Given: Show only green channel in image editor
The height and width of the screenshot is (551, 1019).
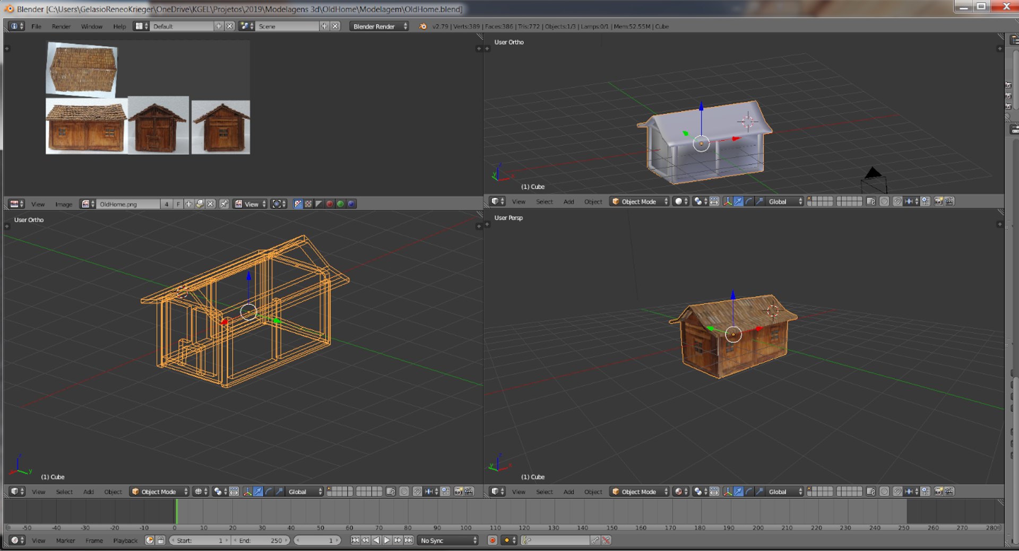Looking at the screenshot, I should click(x=340, y=204).
